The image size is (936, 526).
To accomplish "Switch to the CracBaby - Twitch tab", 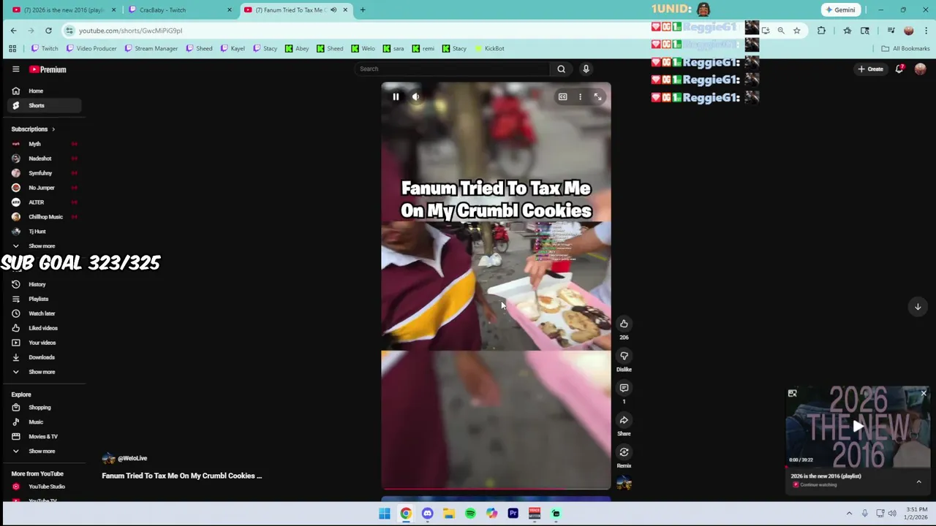I will point(181,9).
